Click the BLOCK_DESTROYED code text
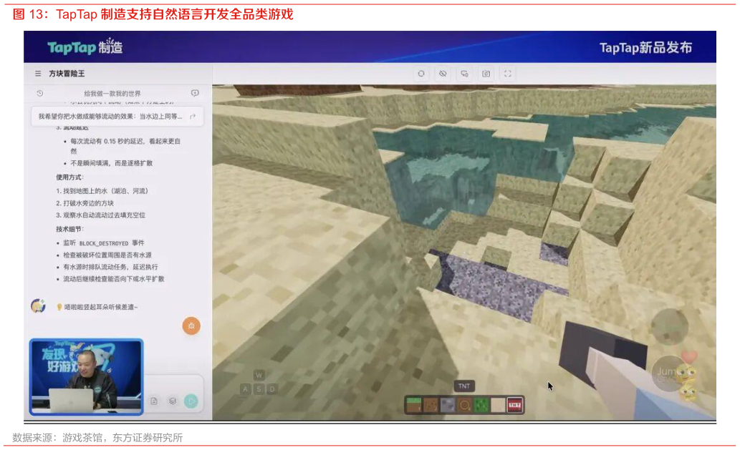This screenshot has width=740, height=450. click(x=104, y=243)
